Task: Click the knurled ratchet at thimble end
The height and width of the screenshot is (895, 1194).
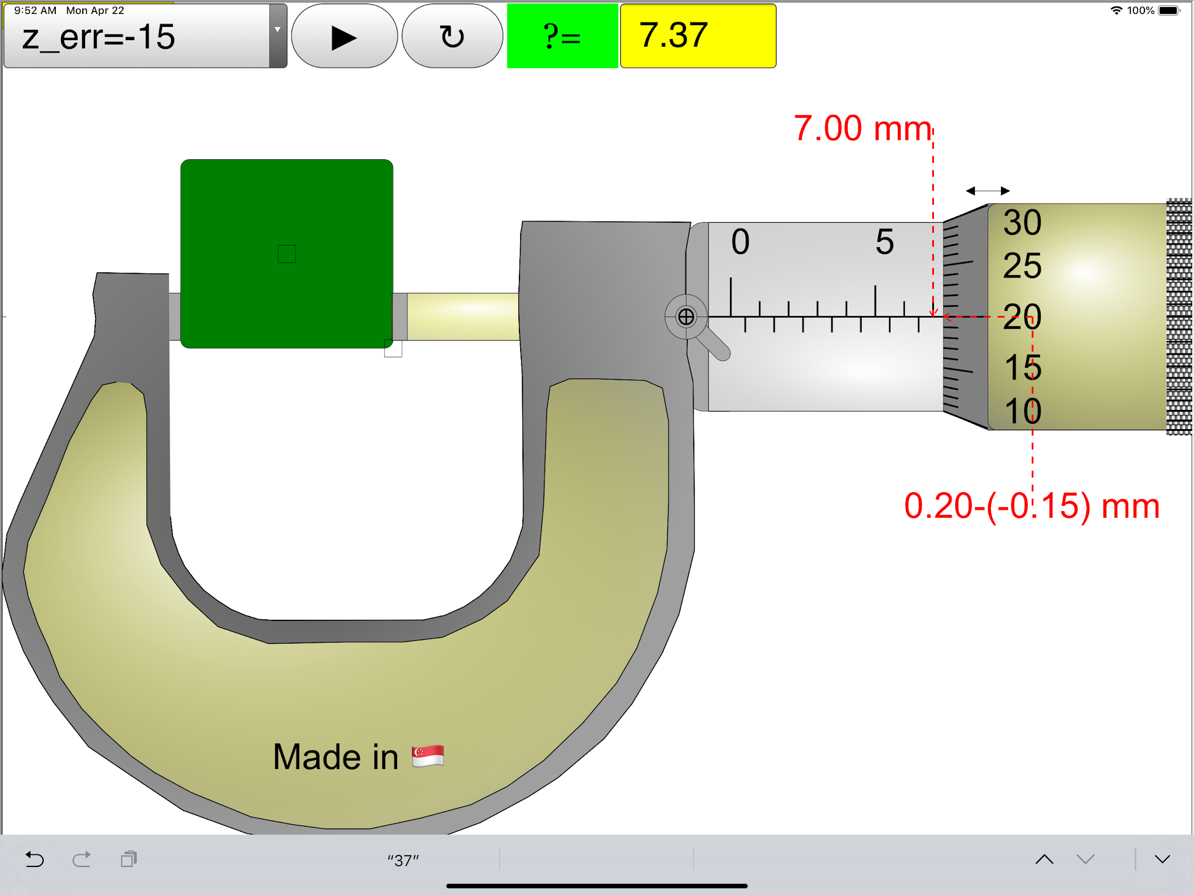Action: click(1179, 317)
